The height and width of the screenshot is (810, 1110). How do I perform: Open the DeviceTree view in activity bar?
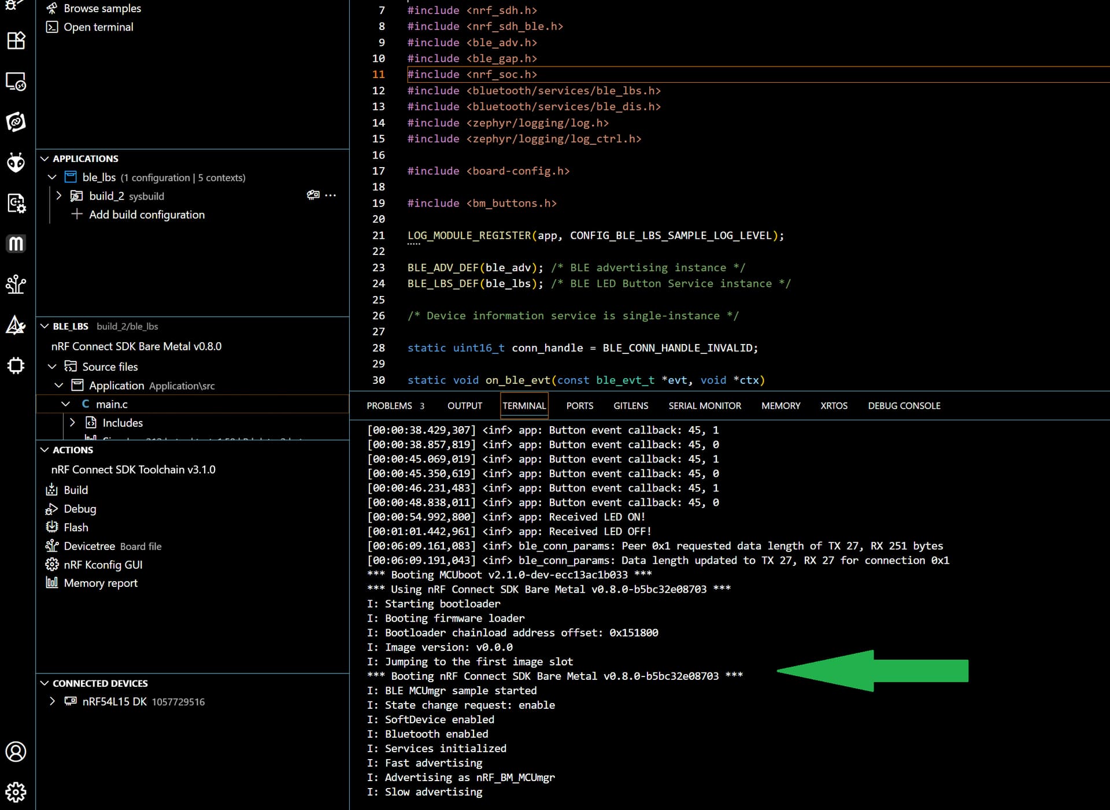coord(16,284)
